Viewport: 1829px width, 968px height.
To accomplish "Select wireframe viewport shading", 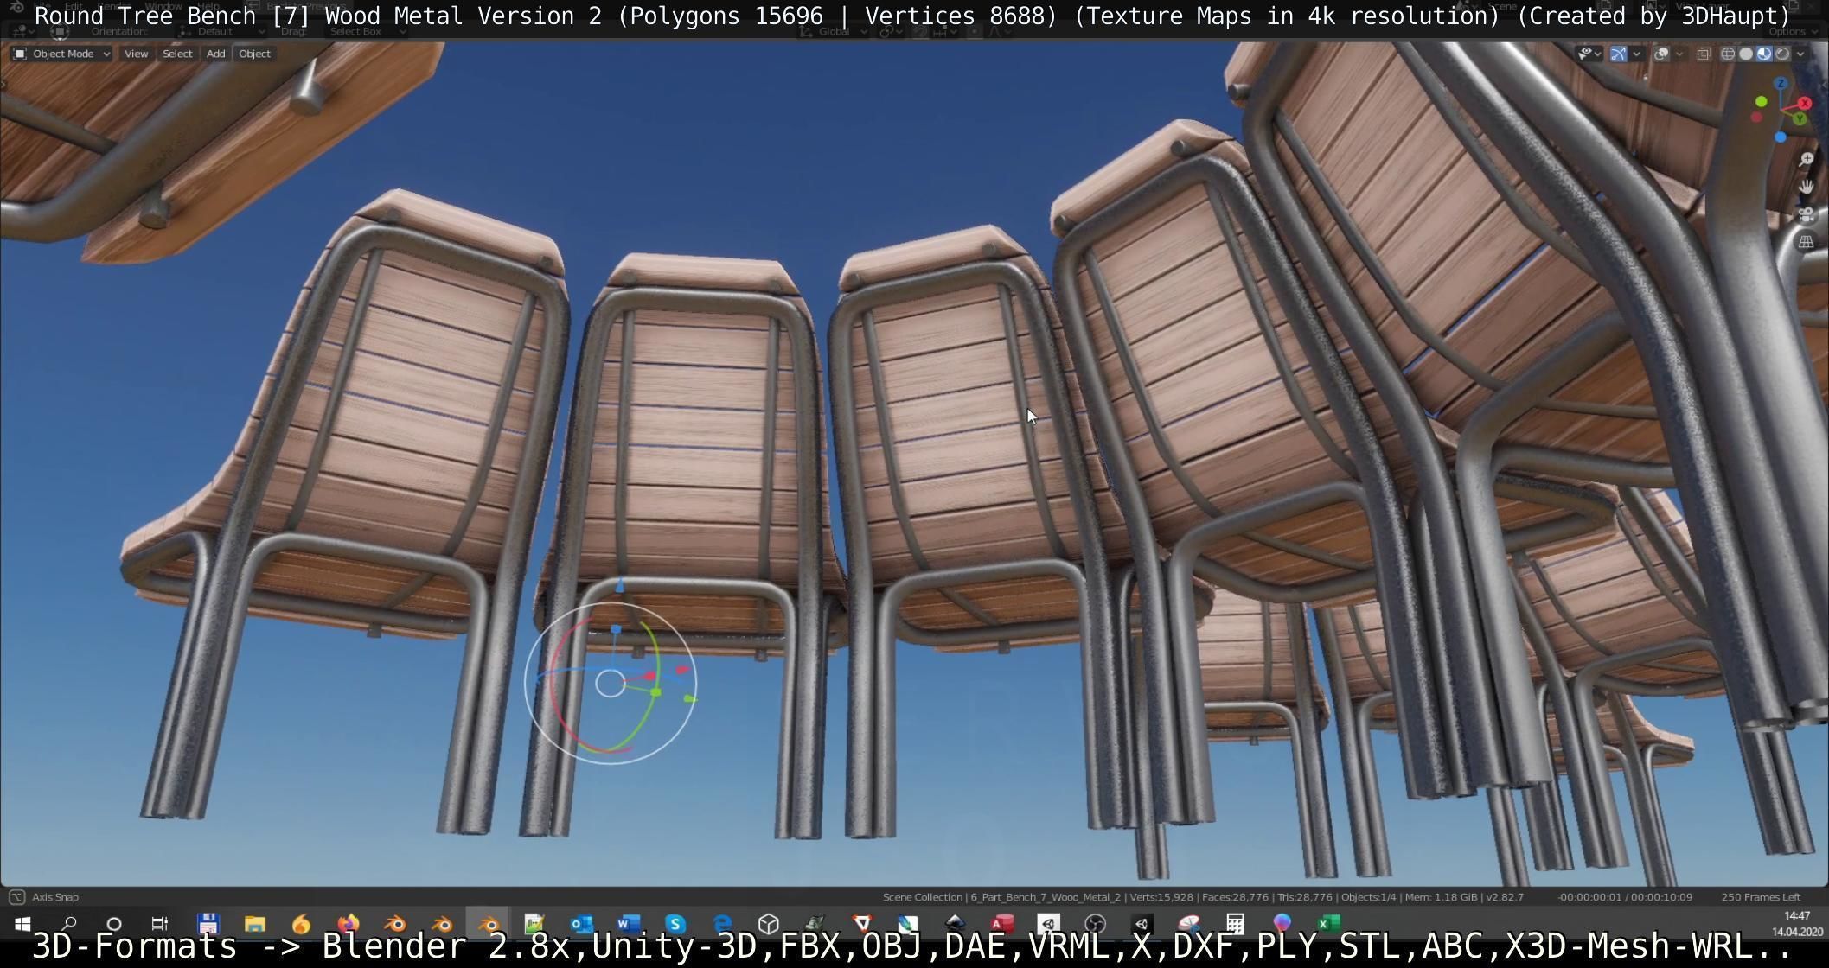I will pyautogui.click(x=1728, y=54).
